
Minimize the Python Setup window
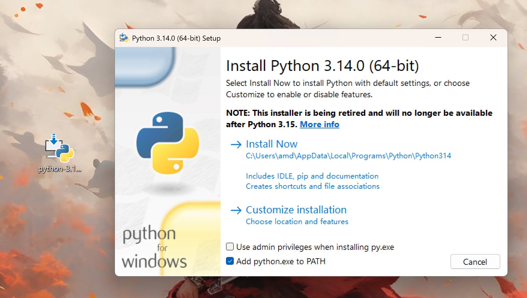tap(438, 38)
